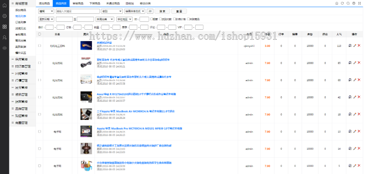Tick checkbox for the MacBook Pro row
This screenshot has width=367, height=174.
40,132
